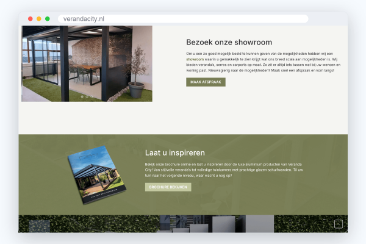The image size is (366, 244).
Task: Click the showroom veranda photo
Action: click(x=87, y=63)
